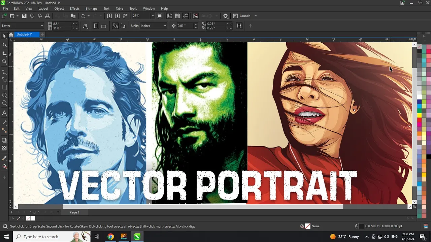
Task: Click Treat as filled icon
Action: [239, 26]
